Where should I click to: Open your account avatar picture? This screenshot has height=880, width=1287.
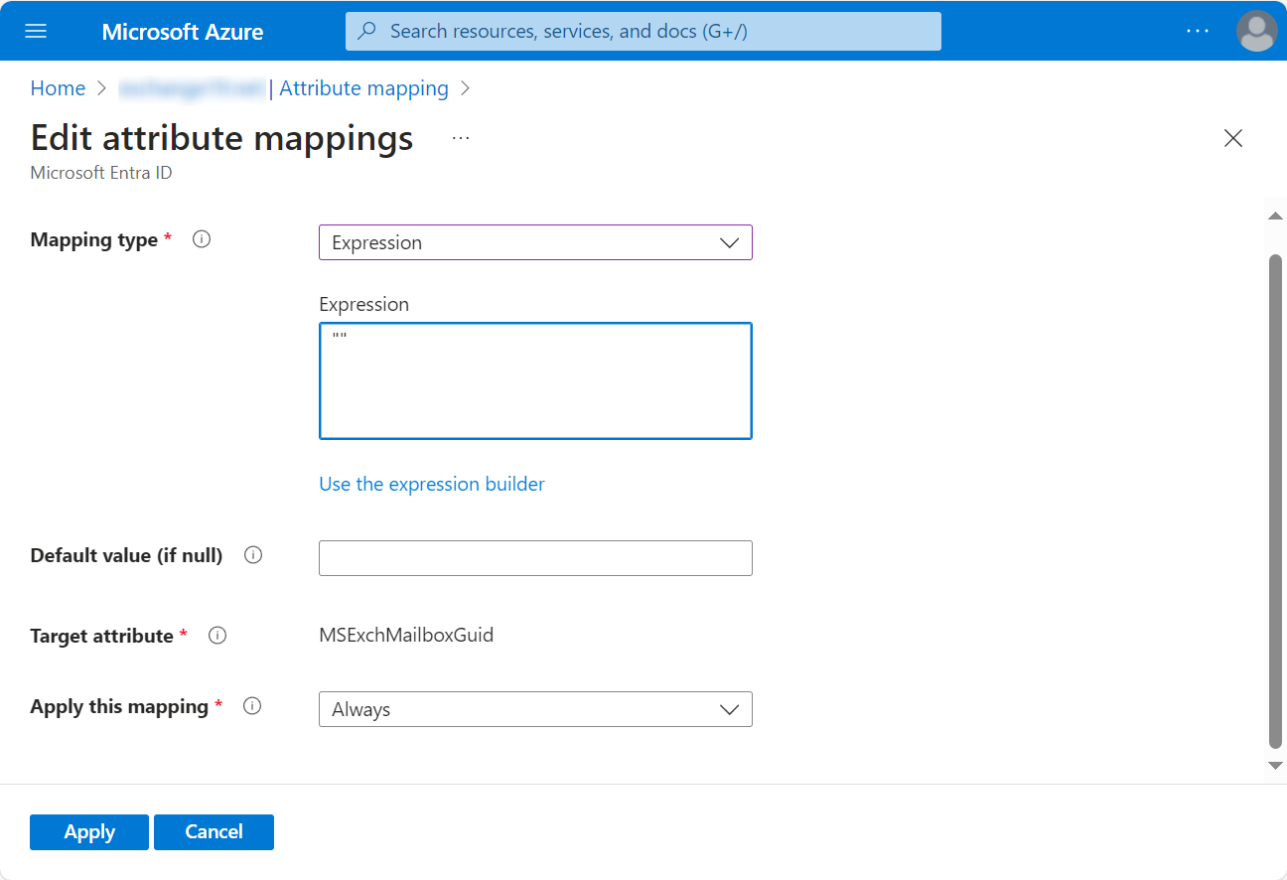click(1256, 31)
